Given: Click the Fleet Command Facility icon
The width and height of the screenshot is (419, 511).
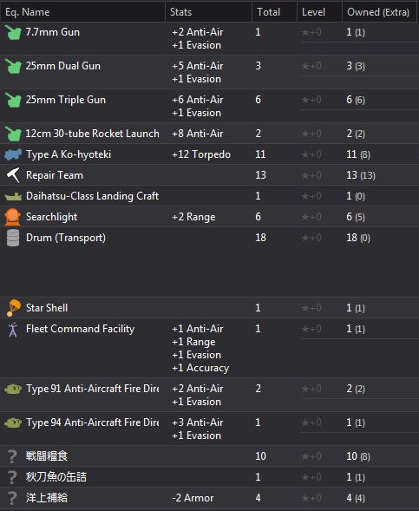Looking at the screenshot, I should pos(13,330).
